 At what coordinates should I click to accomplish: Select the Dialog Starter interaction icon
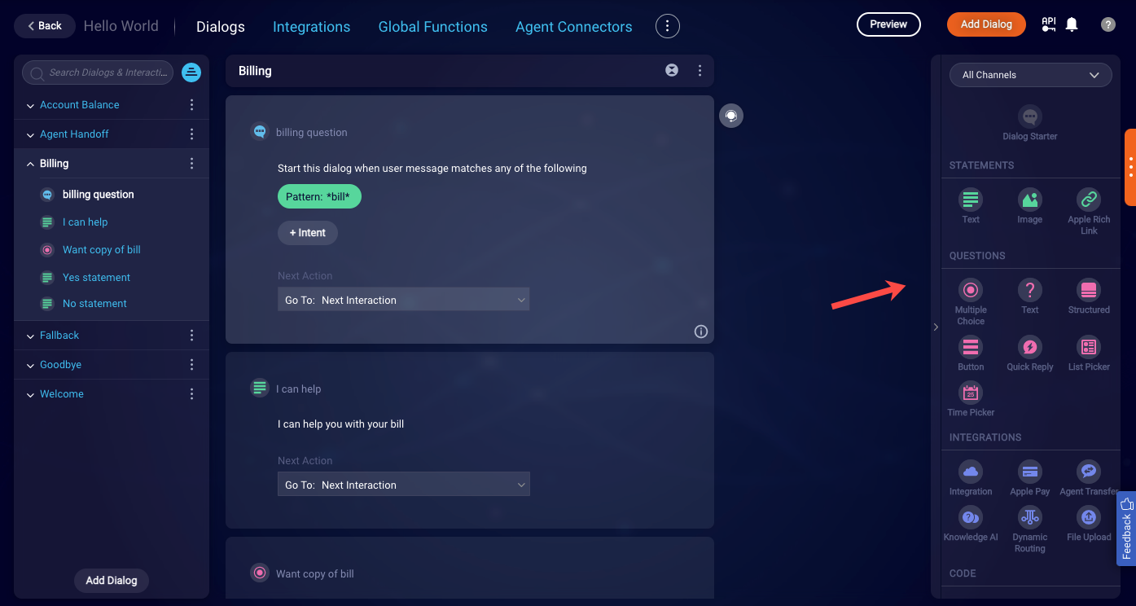(1030, 116)
